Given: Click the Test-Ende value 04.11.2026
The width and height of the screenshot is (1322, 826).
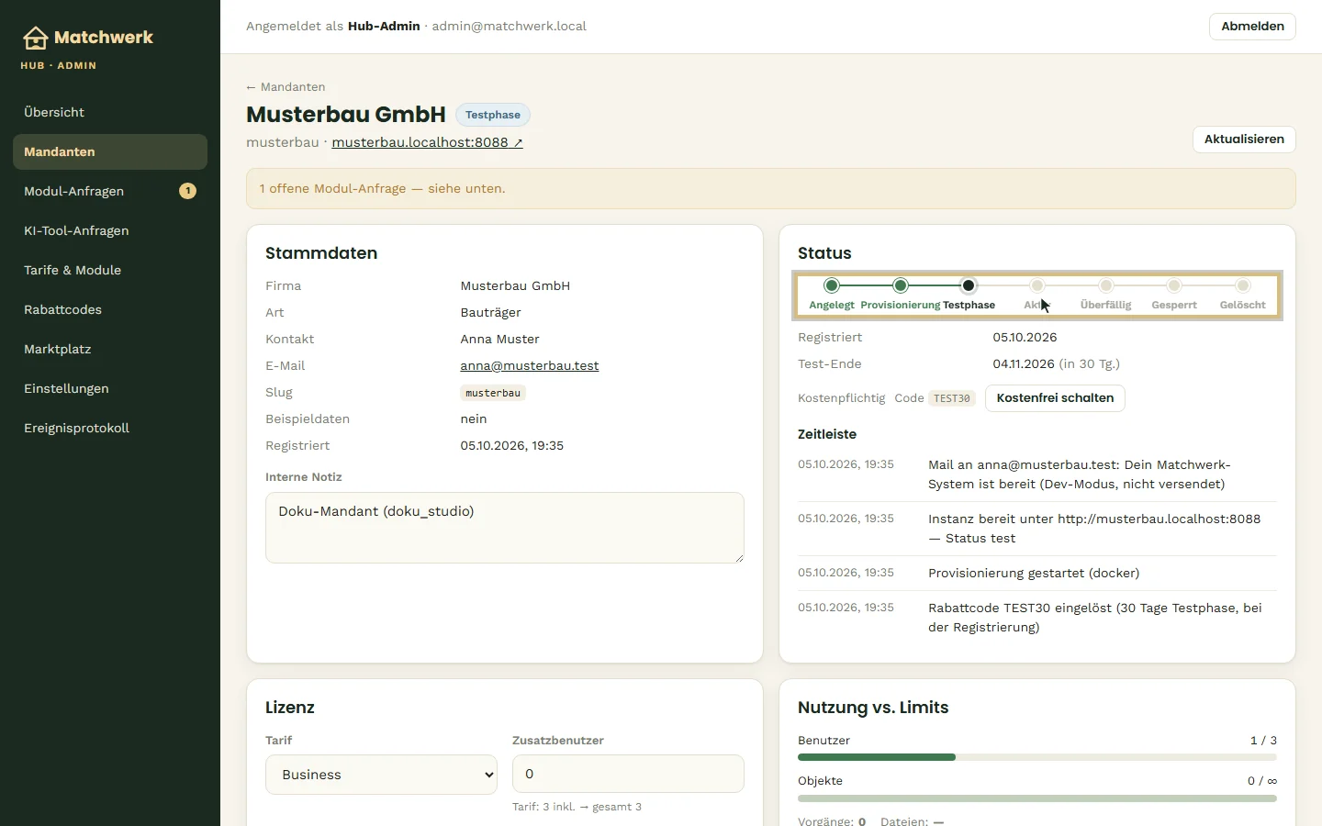Looking at the screenshot, I should (1024, 363).
